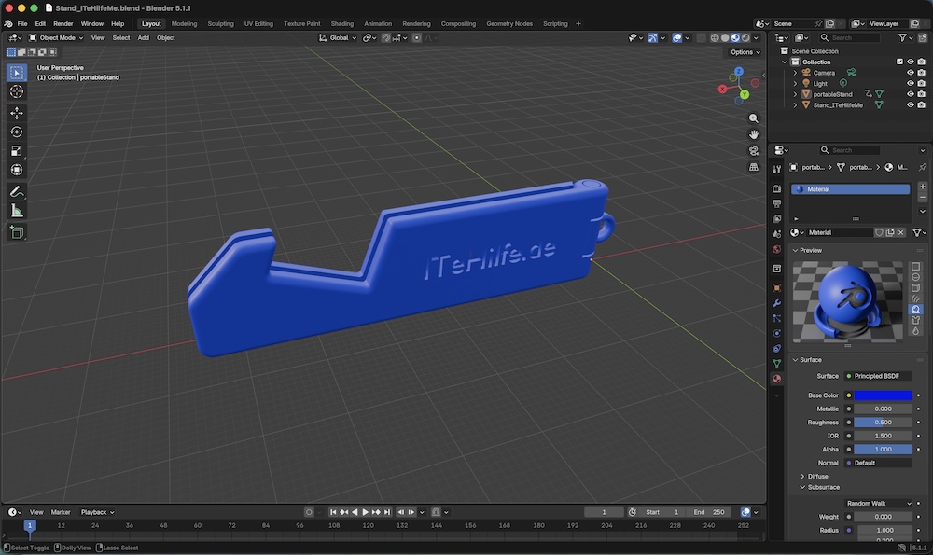Viewport: 933px width, 555px height.
Task: Disable Camera object in renders
Action: 921,73
